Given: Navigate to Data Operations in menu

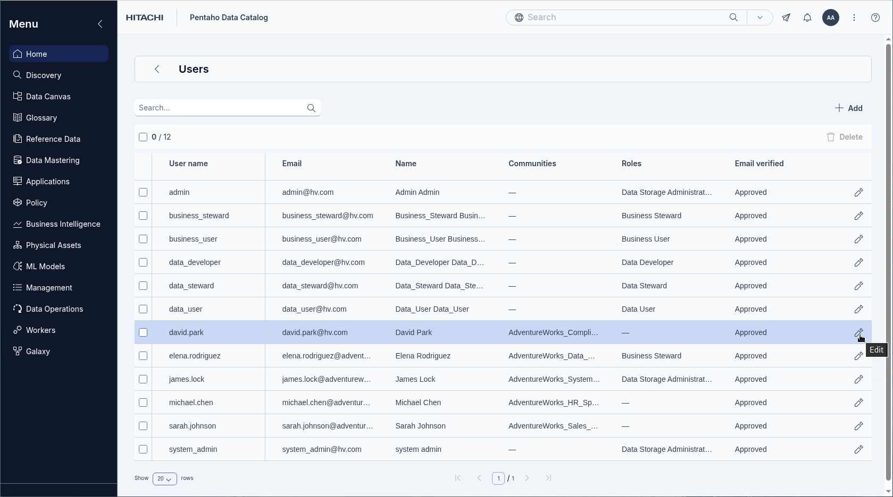Looking at the screenshot, I should (x=54, y=309).
